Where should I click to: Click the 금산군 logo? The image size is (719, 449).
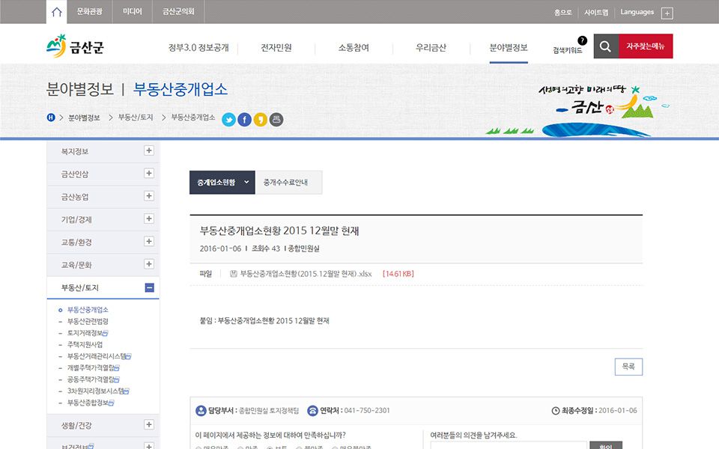pyautogui.click(x=76, y=48)
